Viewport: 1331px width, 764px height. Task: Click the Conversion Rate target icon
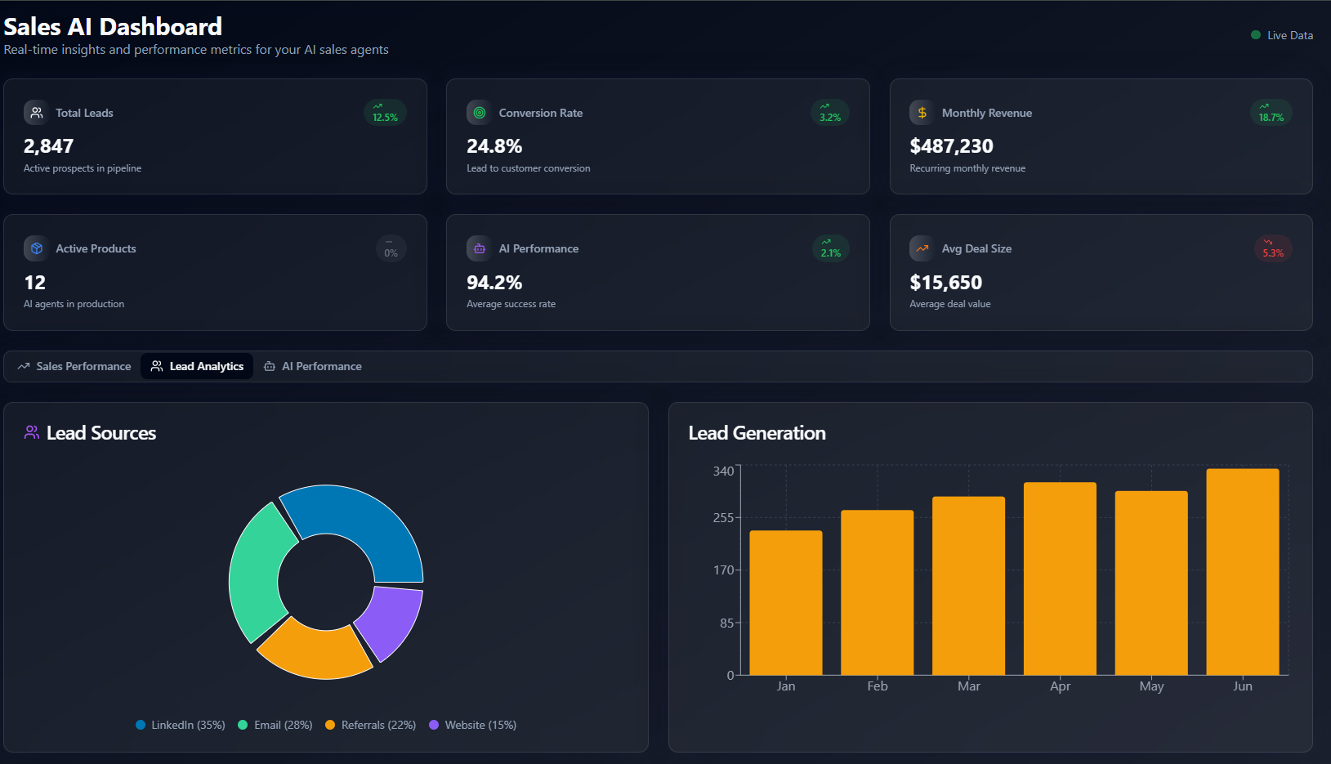point(480,113)
